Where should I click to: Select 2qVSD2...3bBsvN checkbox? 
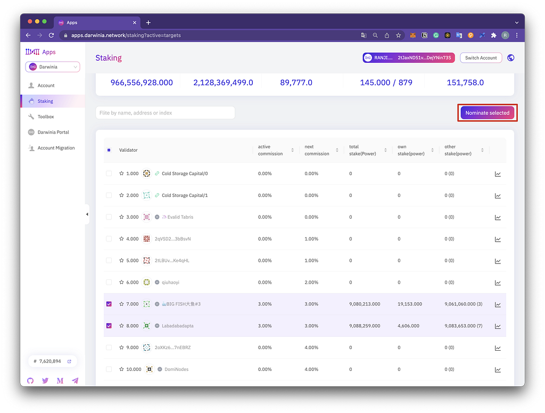(x=109, y=238)
